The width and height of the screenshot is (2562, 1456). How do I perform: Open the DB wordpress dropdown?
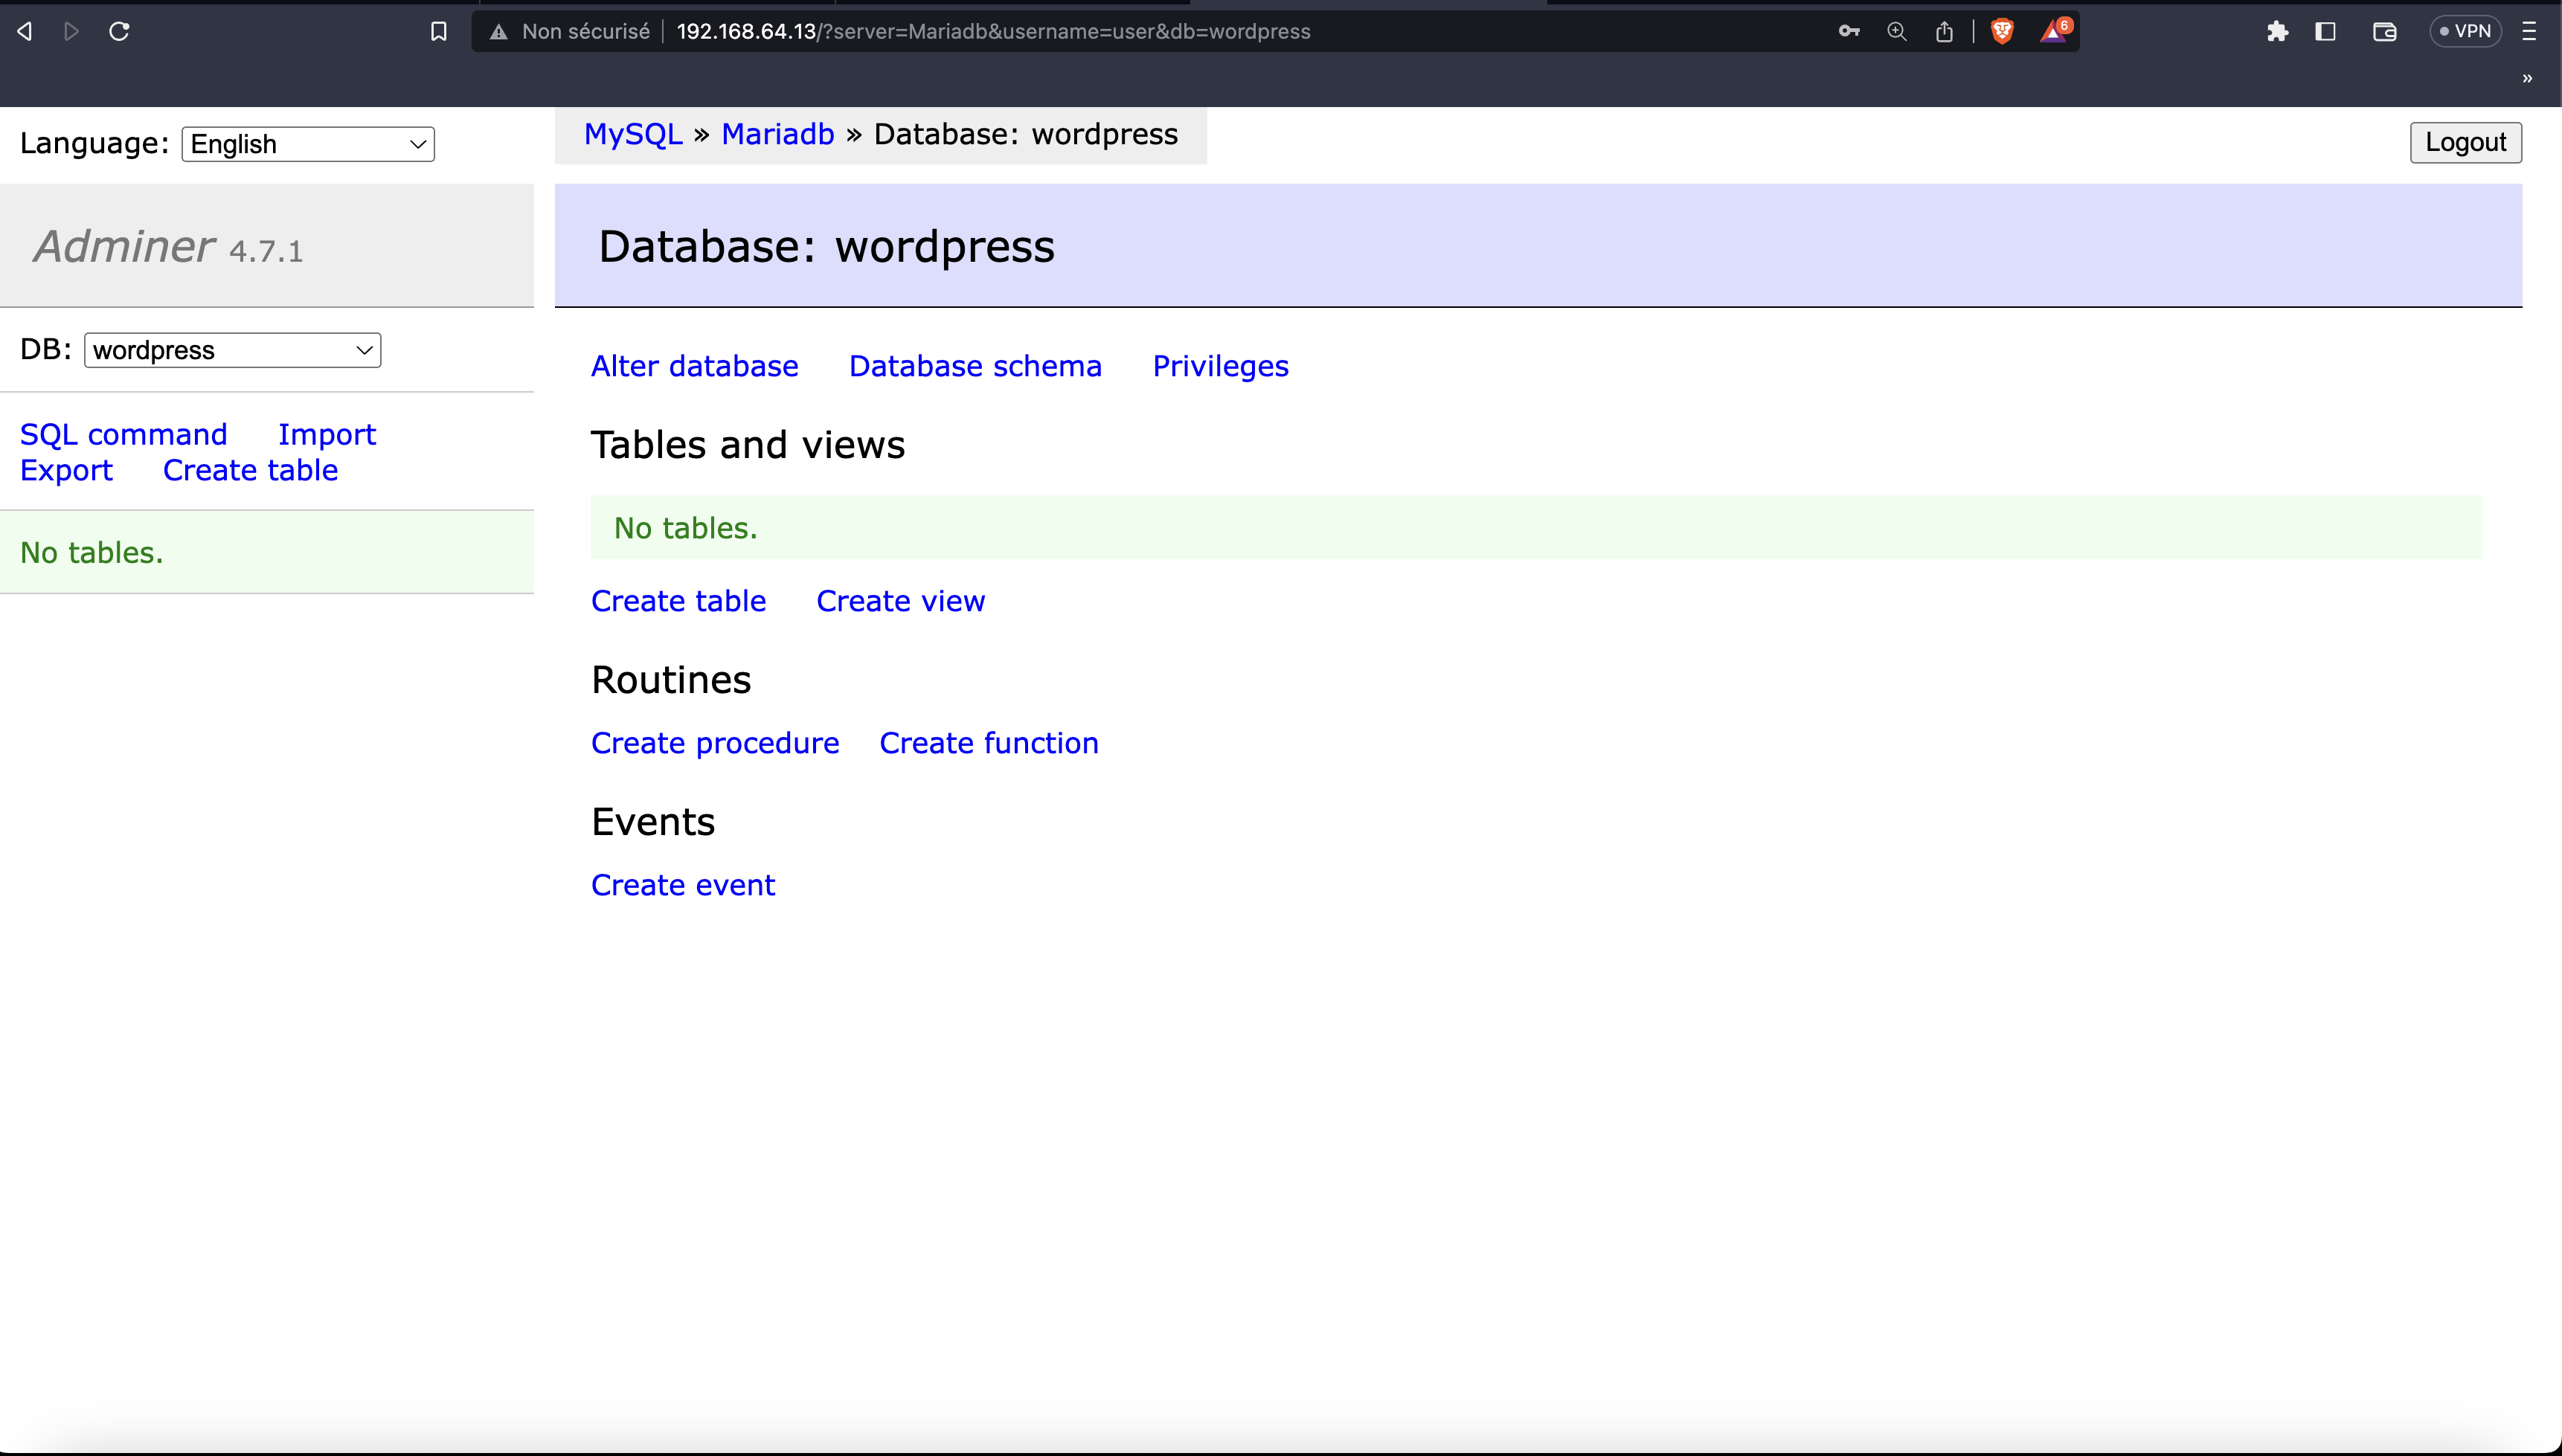232,350
